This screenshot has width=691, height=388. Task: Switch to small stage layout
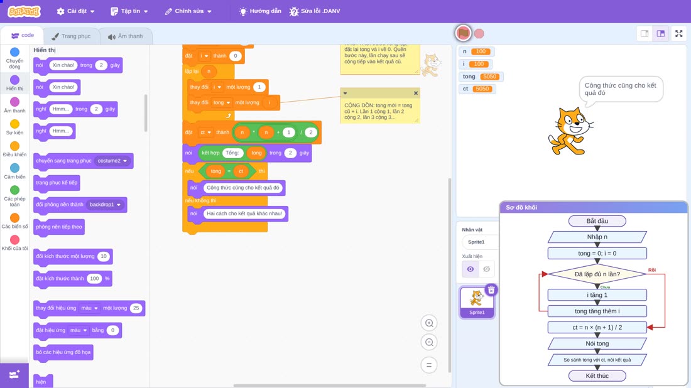[x=645, y=33]
